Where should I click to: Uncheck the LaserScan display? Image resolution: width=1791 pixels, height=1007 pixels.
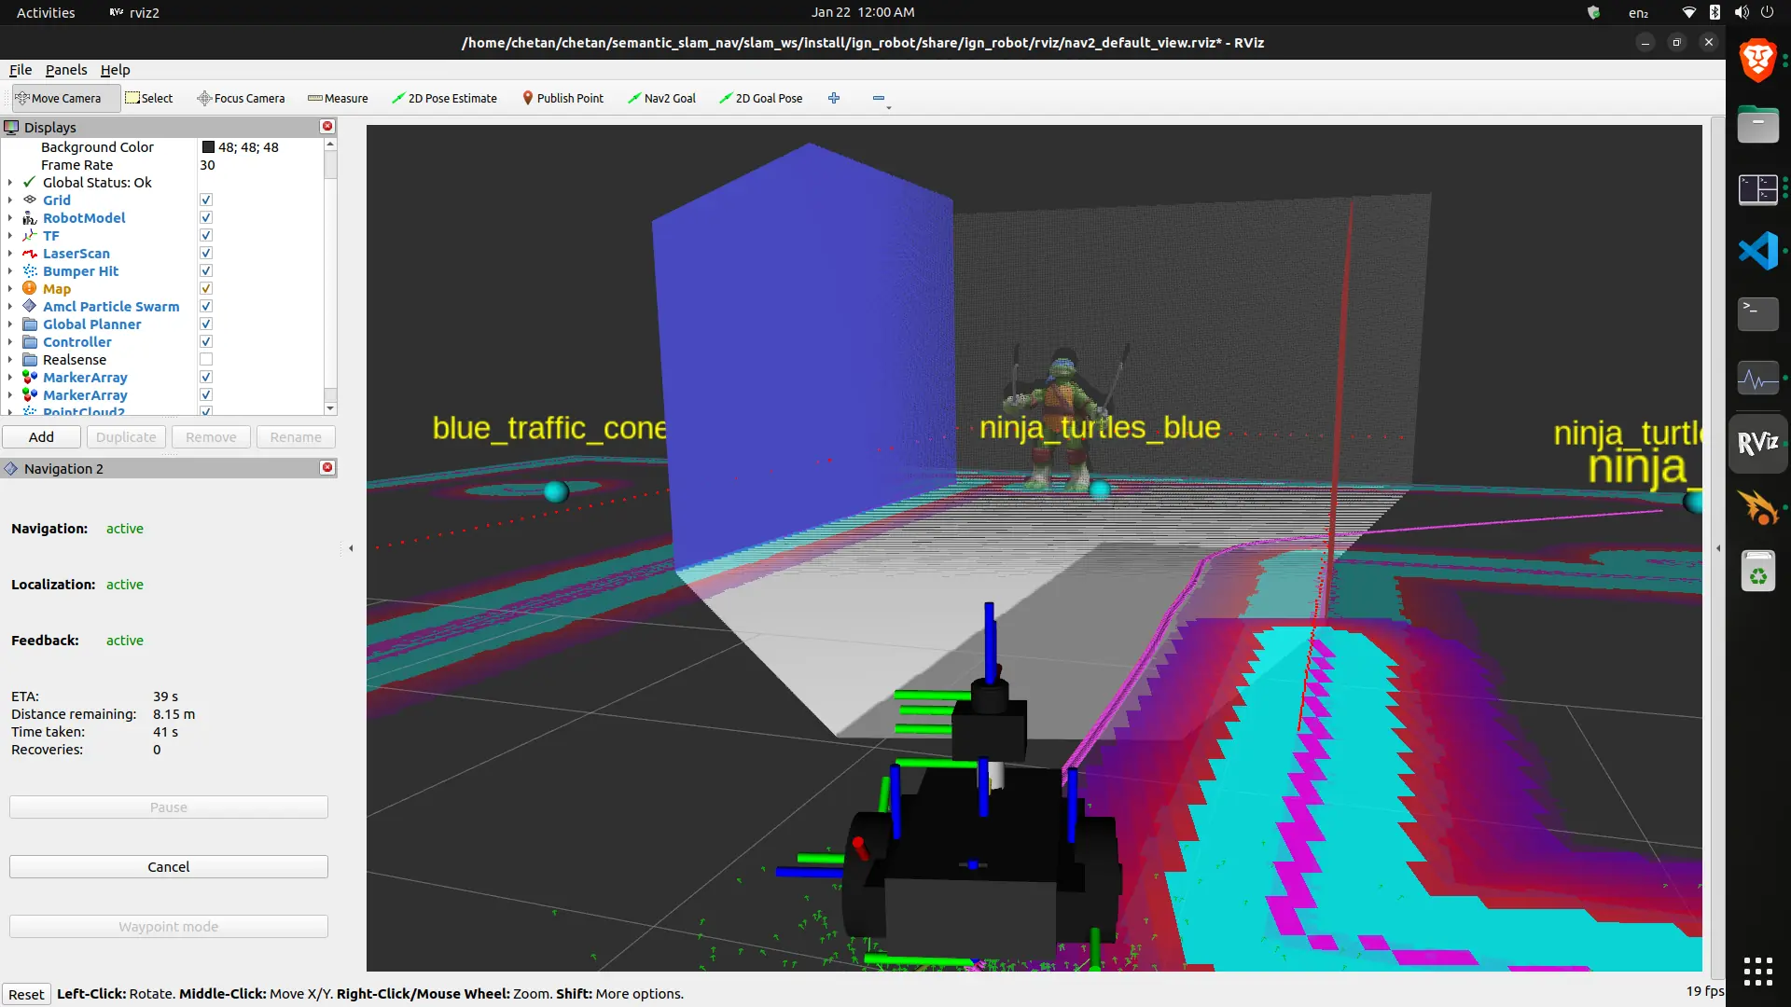pos(206,253)
